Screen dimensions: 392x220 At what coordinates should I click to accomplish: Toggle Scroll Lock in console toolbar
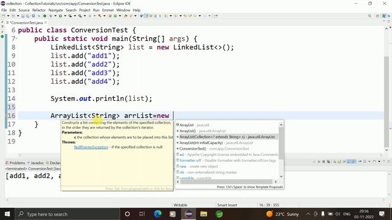[339, 161]
